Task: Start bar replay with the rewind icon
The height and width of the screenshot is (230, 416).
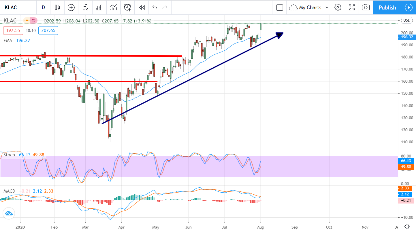Action: tap(142, 7)
